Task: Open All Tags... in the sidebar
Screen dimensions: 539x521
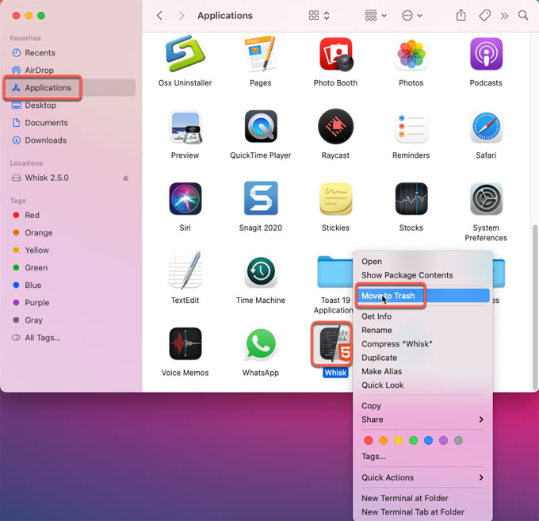Action: click(x=71, y=338)
